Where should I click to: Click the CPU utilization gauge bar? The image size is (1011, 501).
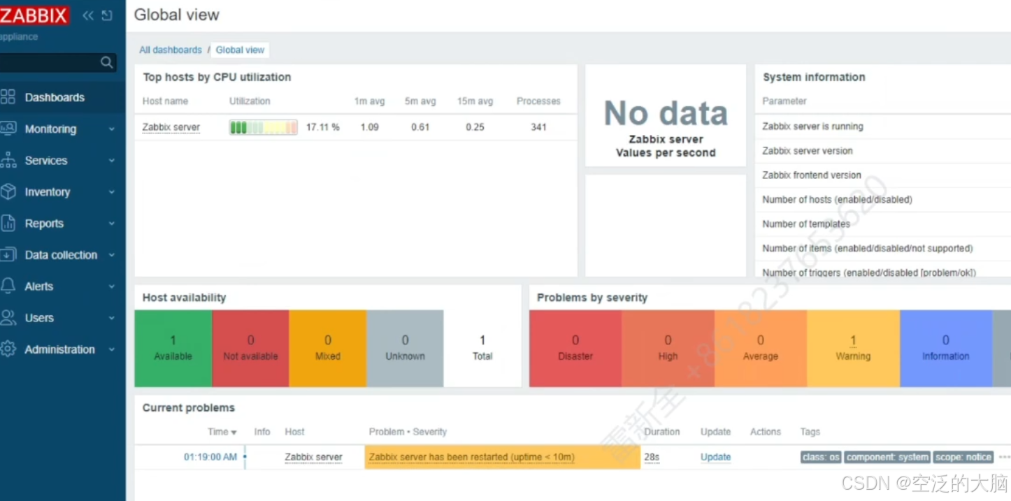tap(263, 127)
